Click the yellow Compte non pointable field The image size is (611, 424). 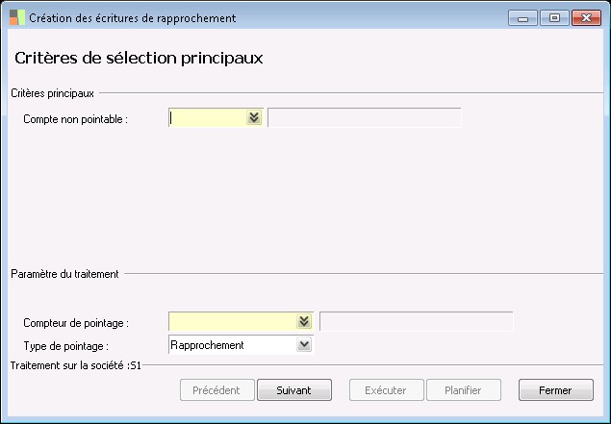click(x=207, y=118)
